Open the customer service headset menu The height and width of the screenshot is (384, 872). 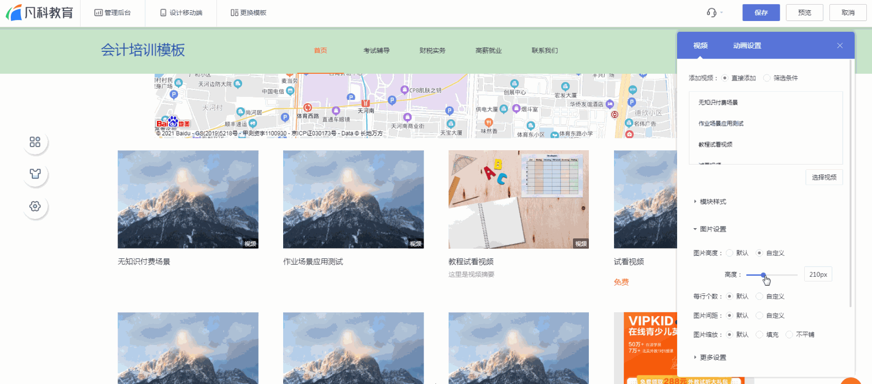pos(715,12)
